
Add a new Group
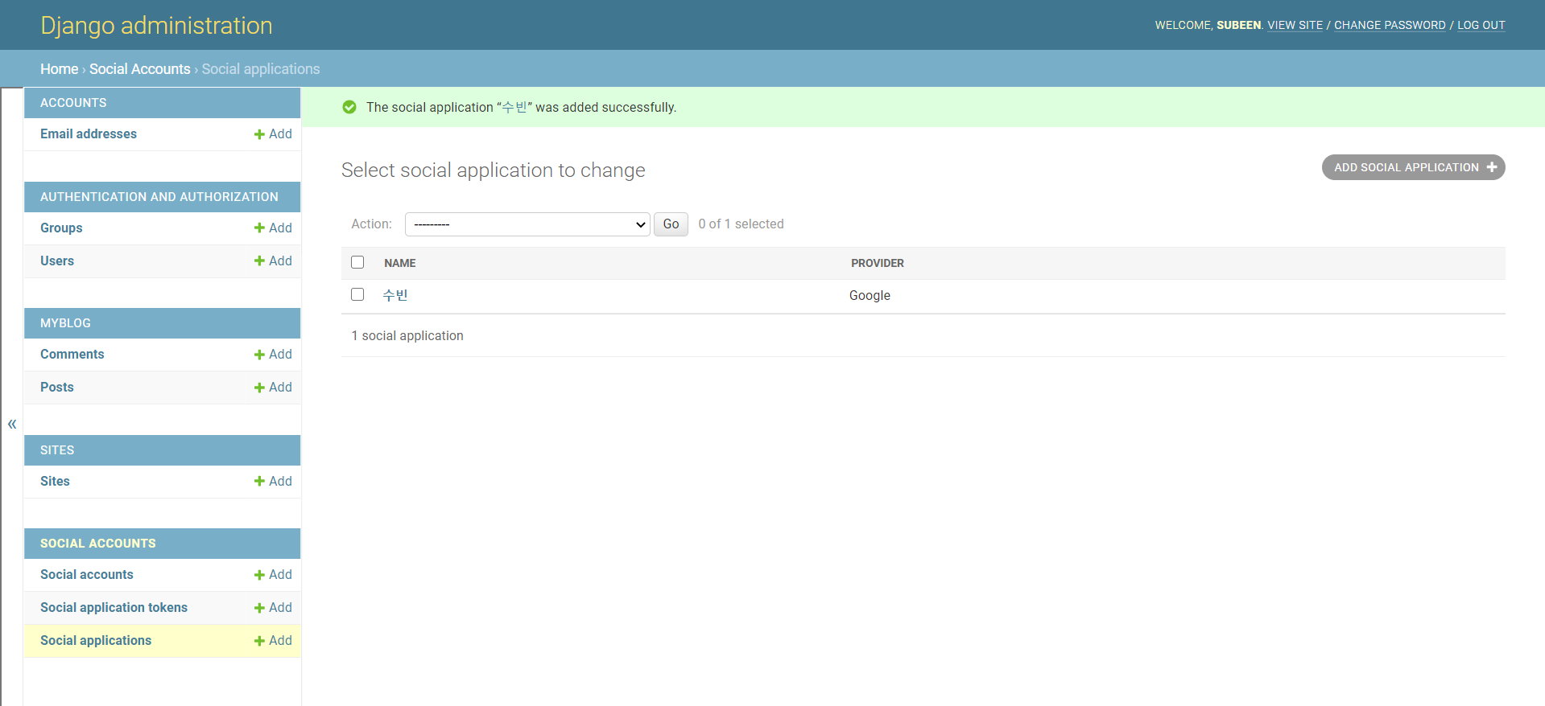coord(273,228)
